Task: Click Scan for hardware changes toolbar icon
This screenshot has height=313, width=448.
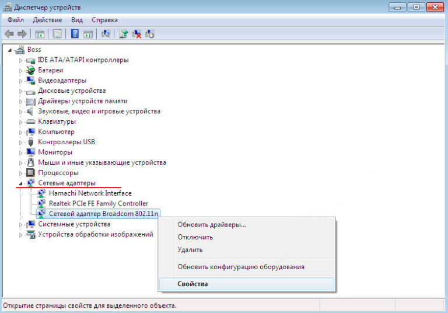Action: (106, 34)
